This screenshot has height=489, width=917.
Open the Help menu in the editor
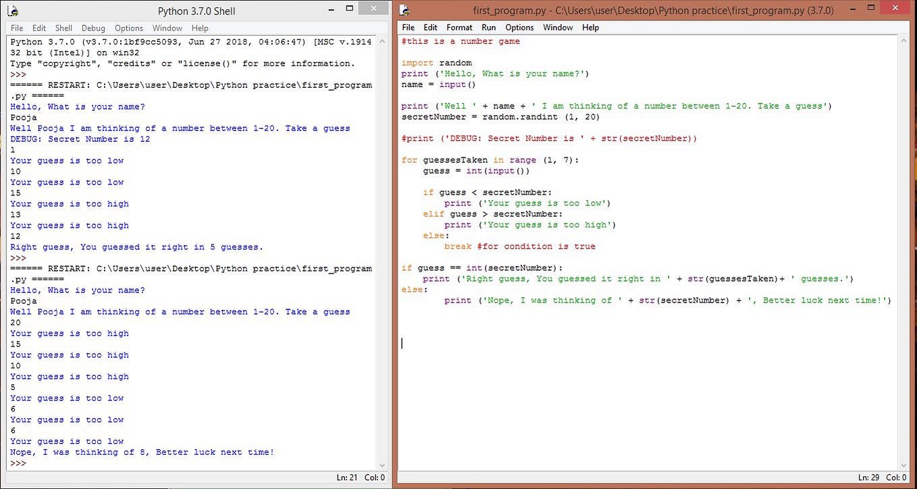pyautogui.click(x=590, y=28)
